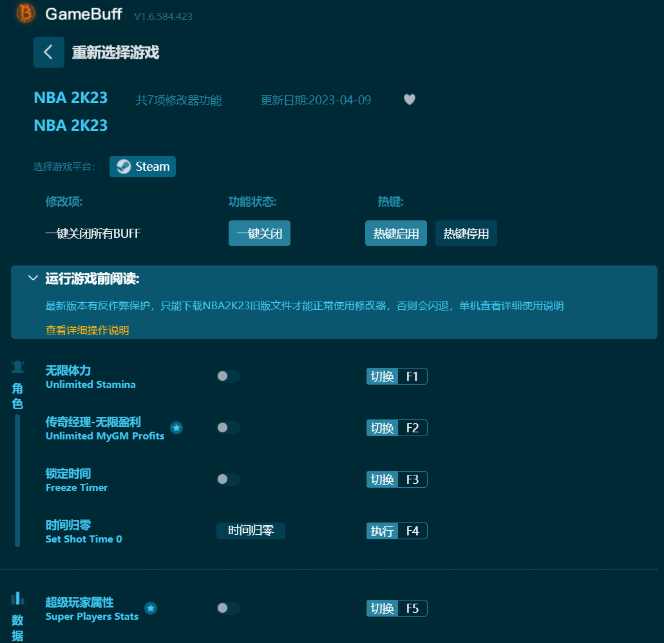Click 热键启用 to enable hotkeys
The height and width of the screenshot is (643, 664).
tap(396, 233)
